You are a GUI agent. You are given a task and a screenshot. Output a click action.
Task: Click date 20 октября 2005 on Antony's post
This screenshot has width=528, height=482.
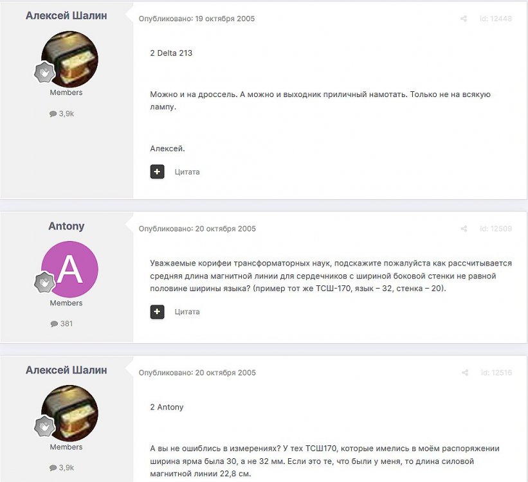pos(225,229)
